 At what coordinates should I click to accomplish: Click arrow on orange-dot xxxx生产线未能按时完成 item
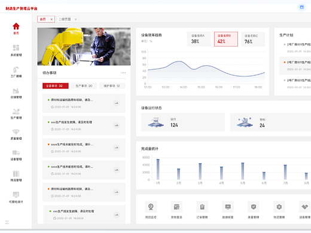(x=117, y=148)
